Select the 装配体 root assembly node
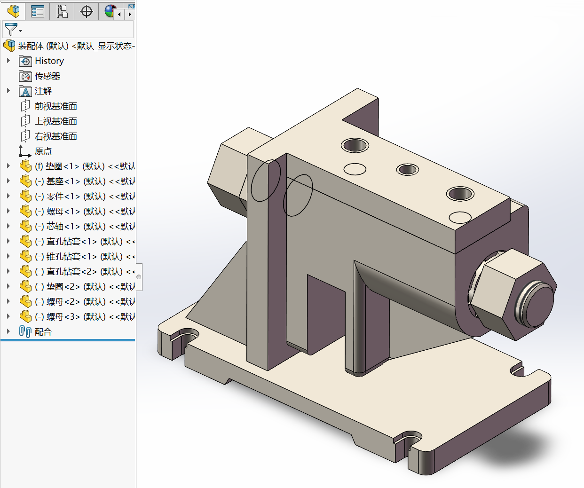Viewport: 584px width, 488px height. pos(75,46)
